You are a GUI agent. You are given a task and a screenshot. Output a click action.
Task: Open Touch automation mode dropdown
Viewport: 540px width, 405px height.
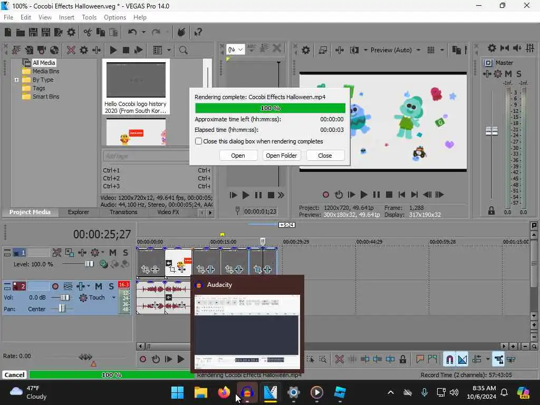[x=114, y=297]
